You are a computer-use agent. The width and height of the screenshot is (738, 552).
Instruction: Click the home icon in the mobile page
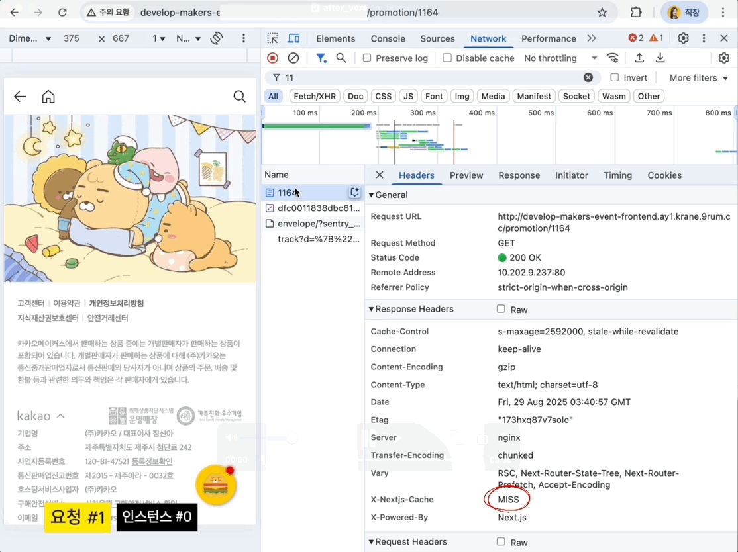(x=48, y=97)
